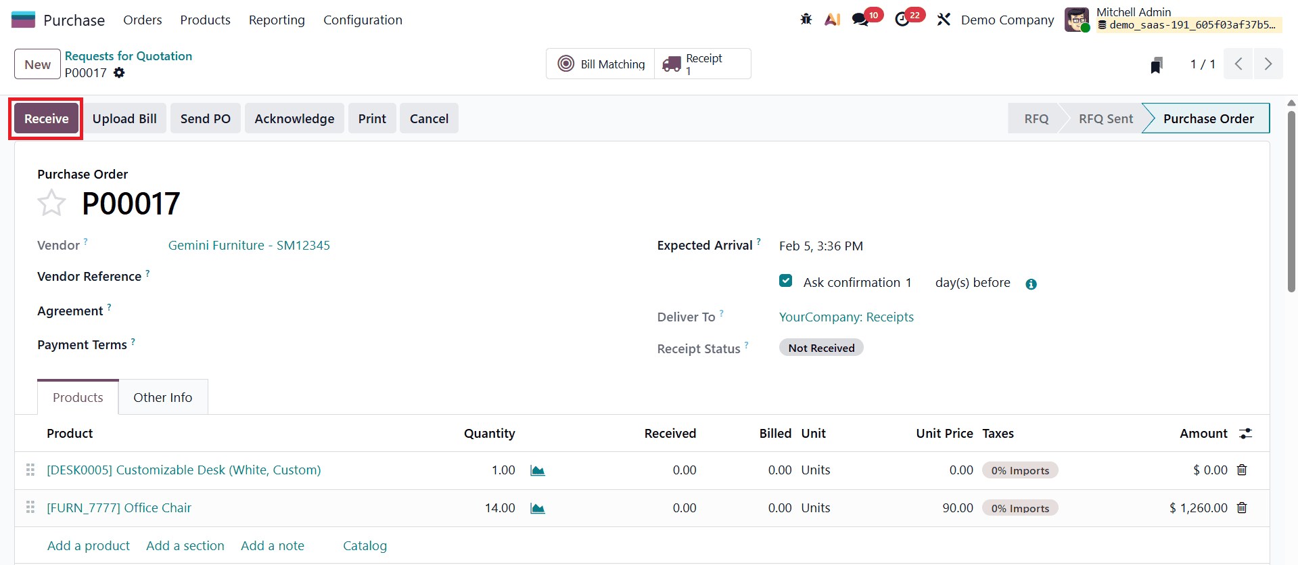Go to previous record arrow
The image size is (1298, 565).
pyautogui.click(x=1238, y=64)
